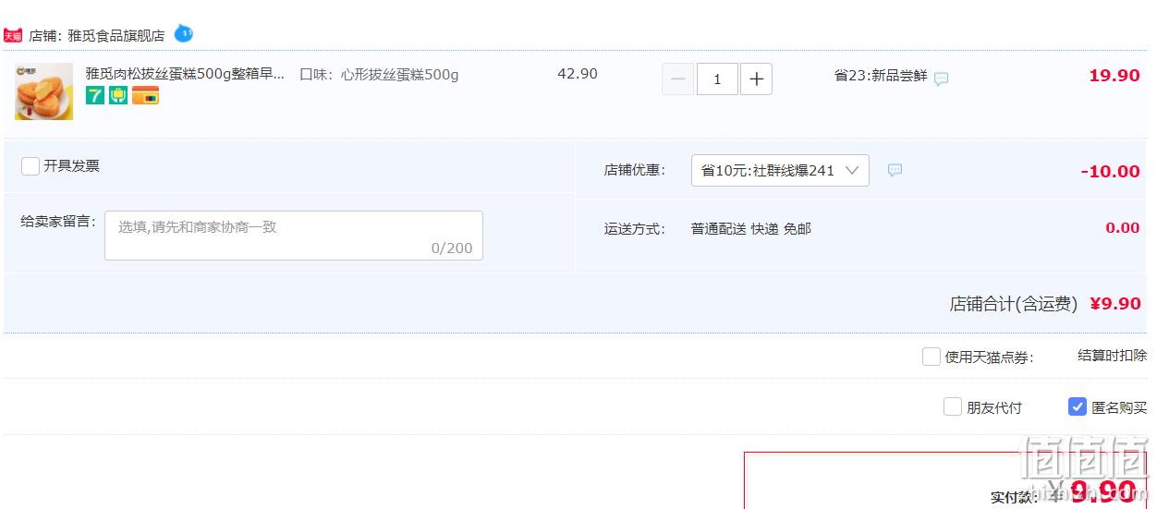Click the green 7-day return badge

click(95, 95)
